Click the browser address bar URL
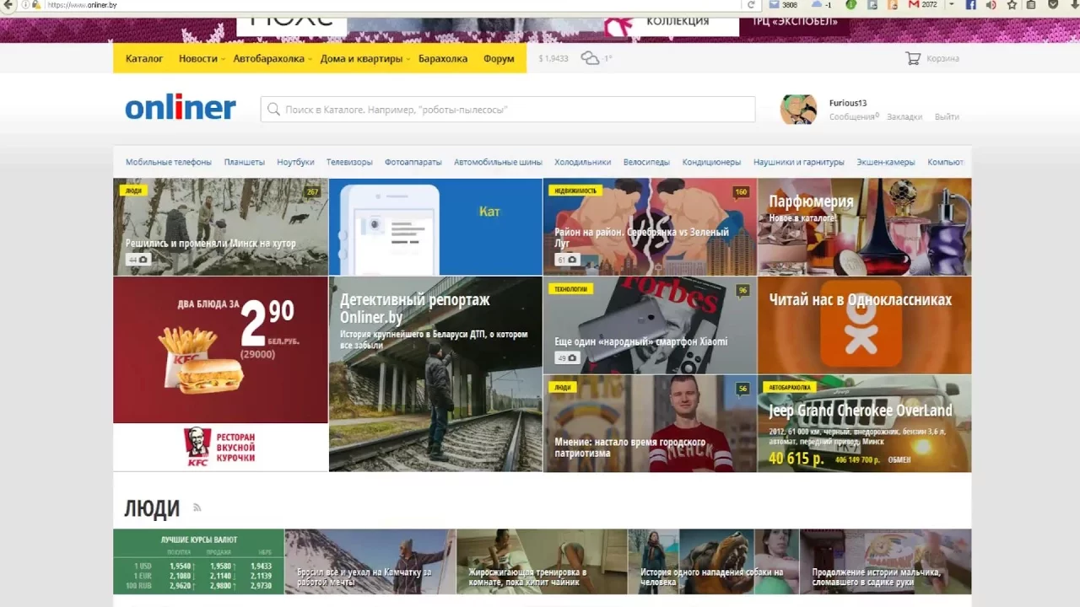 [x=82, y=5]
